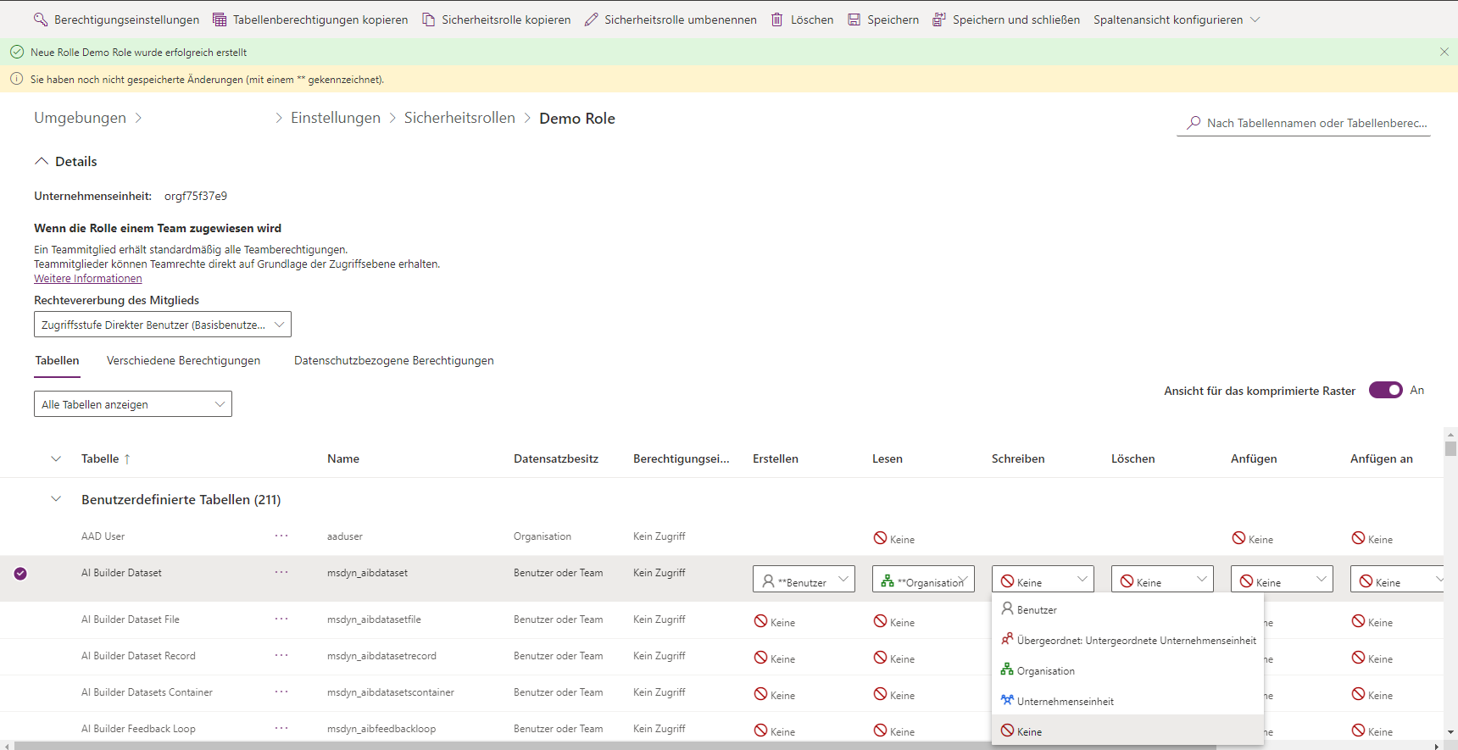Click Tabellenberechtigungen kopieren
Viewport: 1458px width, 750px height.
click(309, 19)
